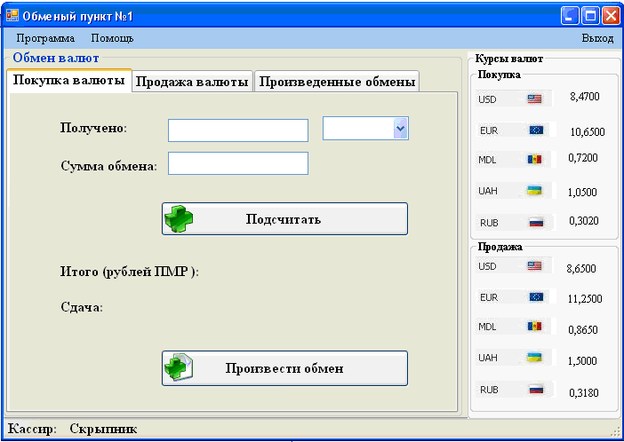Open the Помощь menu
The width and height of the screenshot is (624, 442).
tap(112, 38)
